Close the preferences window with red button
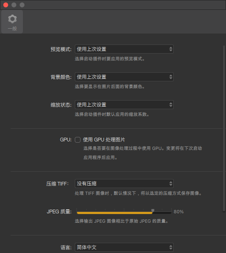 click(x=6, y=5)
